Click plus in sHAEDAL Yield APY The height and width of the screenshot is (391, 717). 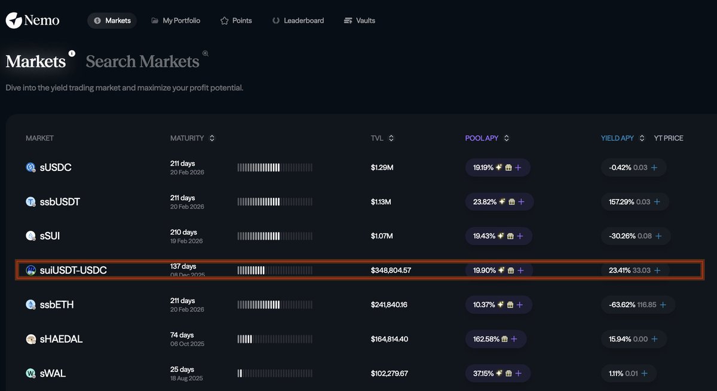pyautogui.click(x=654, y=339)
